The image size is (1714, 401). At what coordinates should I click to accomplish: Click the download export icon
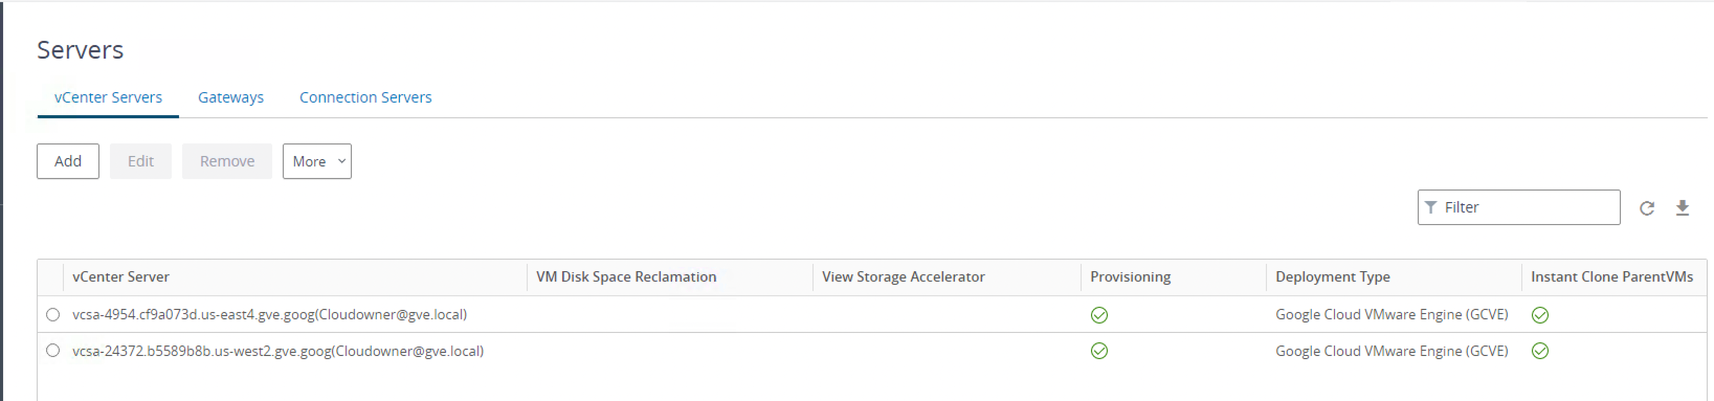(1683, 208)
